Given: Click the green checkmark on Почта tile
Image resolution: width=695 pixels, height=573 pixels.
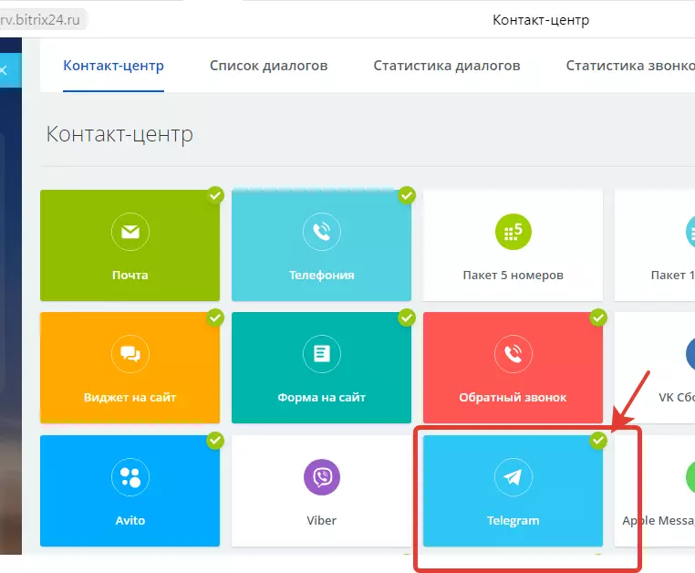Looking at the screenshot, I should (x=215, y=195).
